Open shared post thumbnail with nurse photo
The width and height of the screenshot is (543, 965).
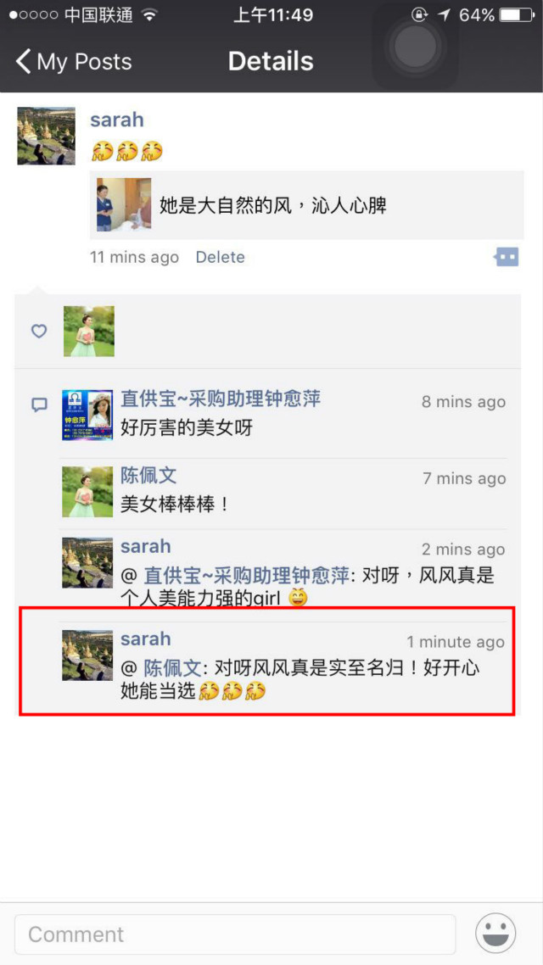tap(124, 204)
